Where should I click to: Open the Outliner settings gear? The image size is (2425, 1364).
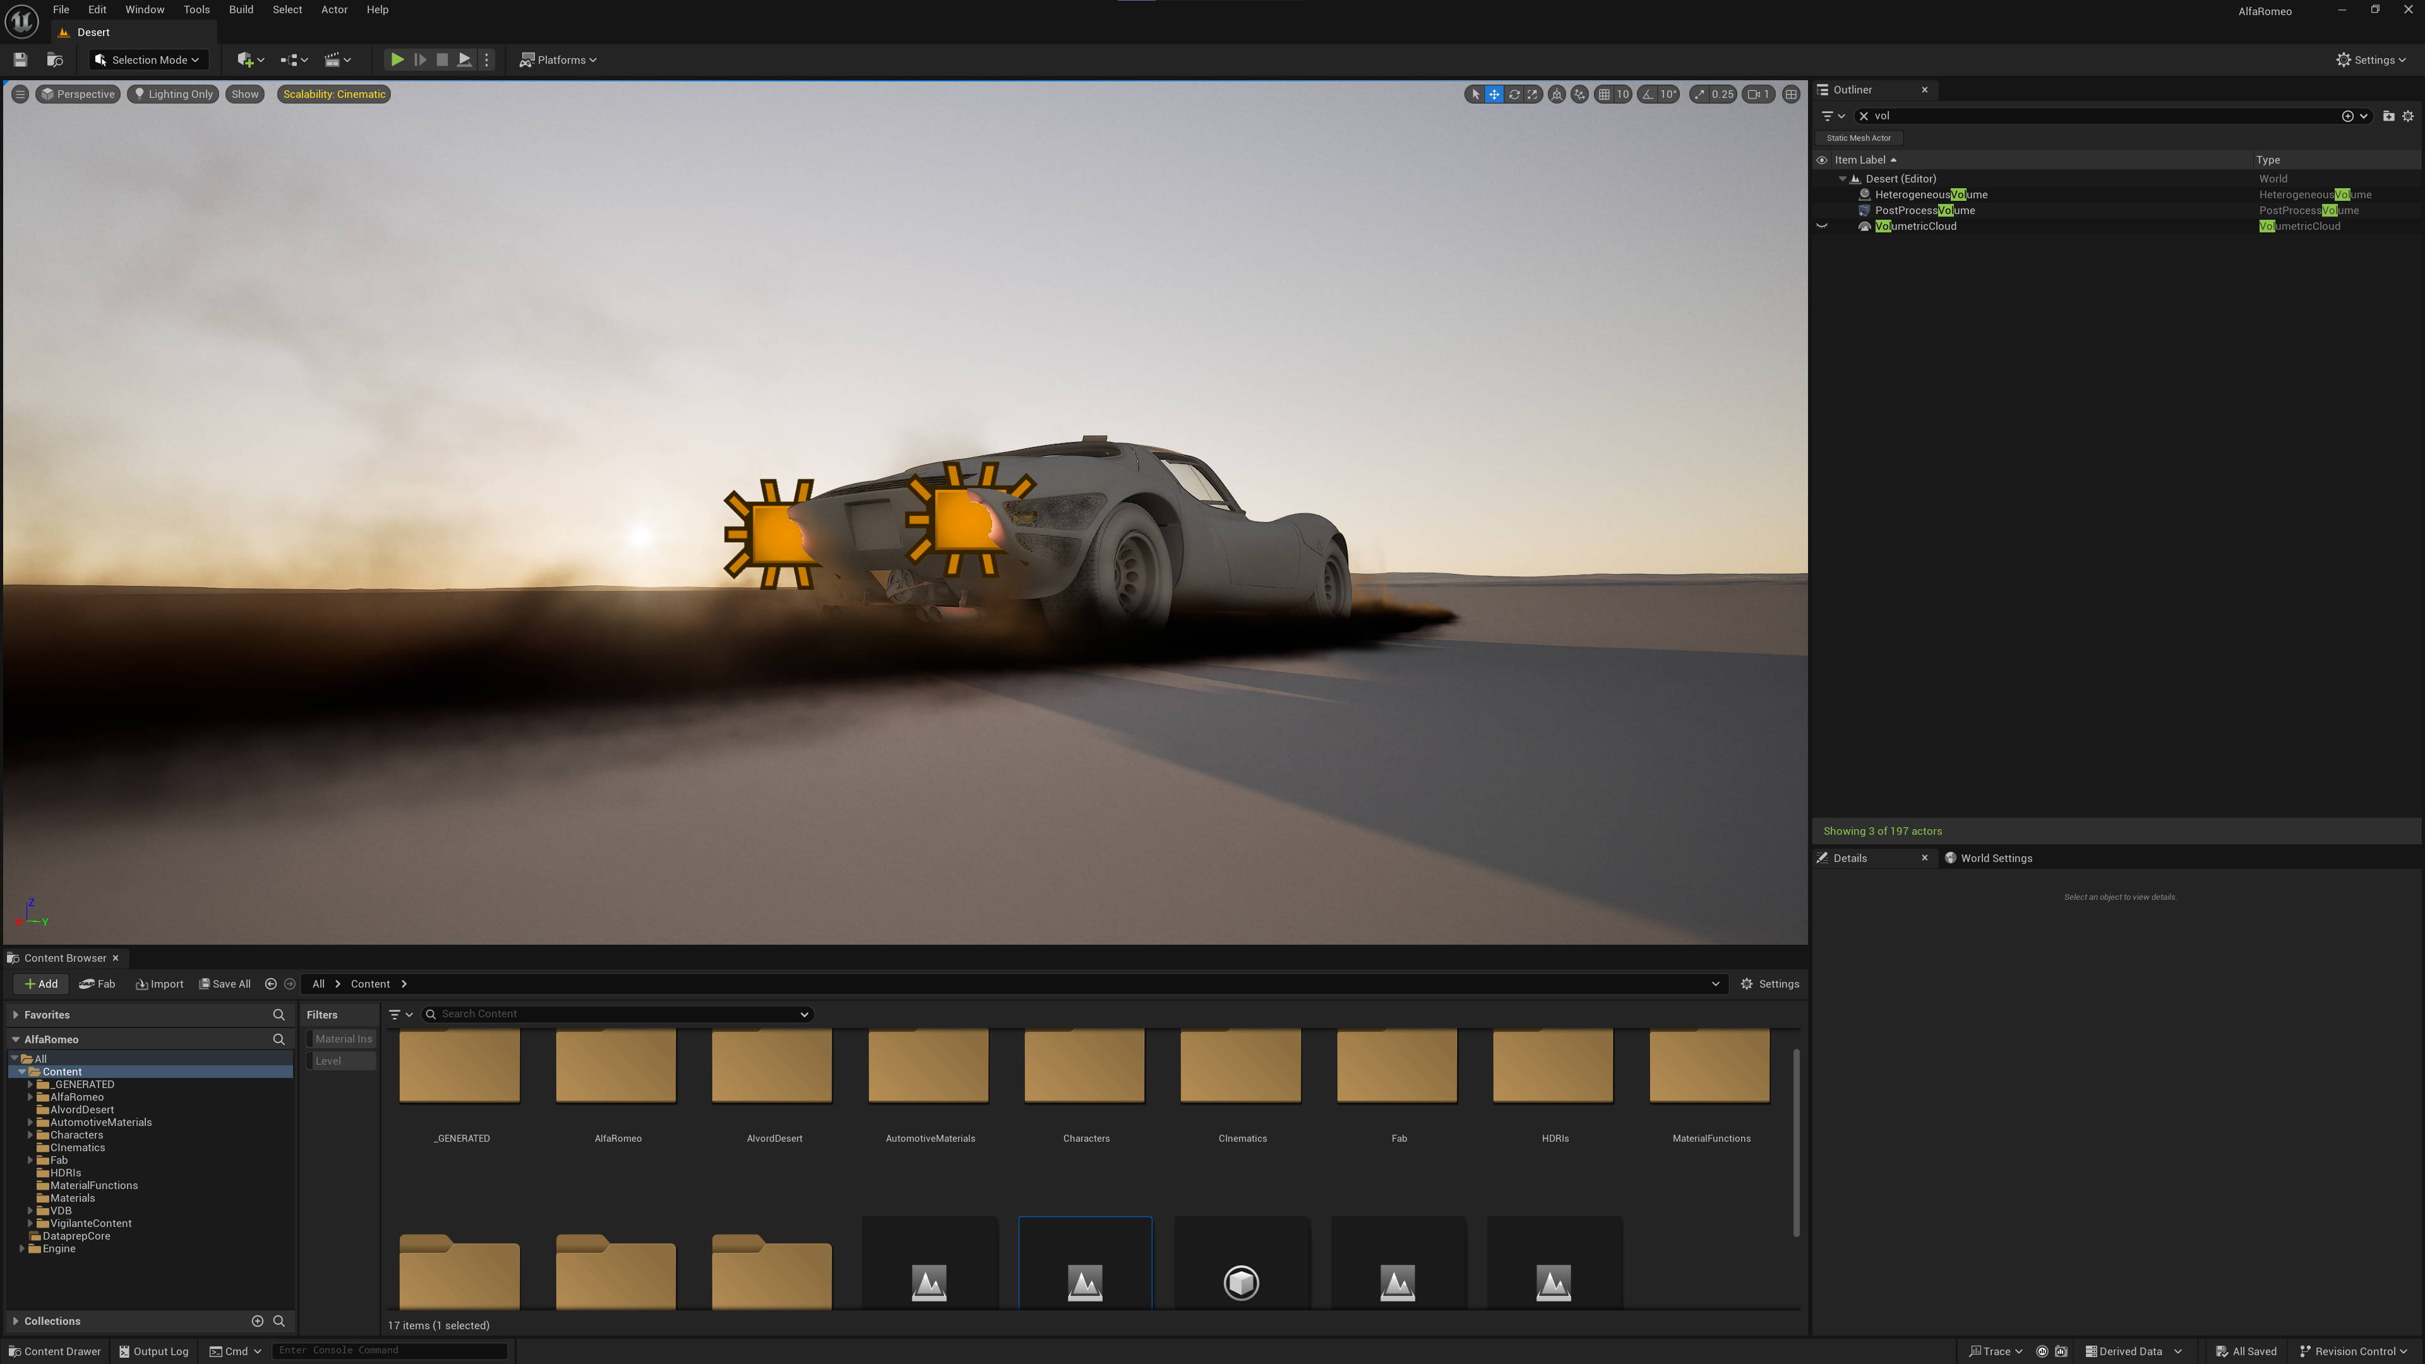(x=2408, y=116)
